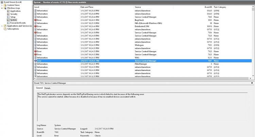
Task: Click the Applications and Services Logs folder icon
Action: point(5,26)
